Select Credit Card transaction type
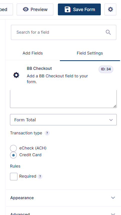Screen dimensions: 121x215 13,155
